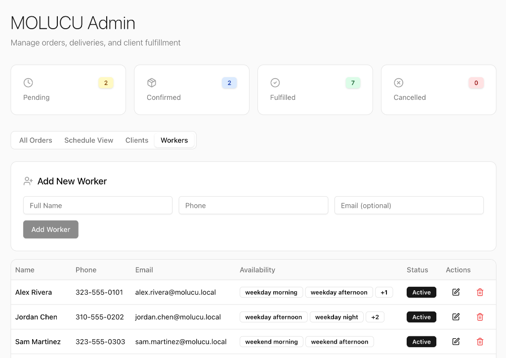Click the Name column header

click(x=25, y=270)
